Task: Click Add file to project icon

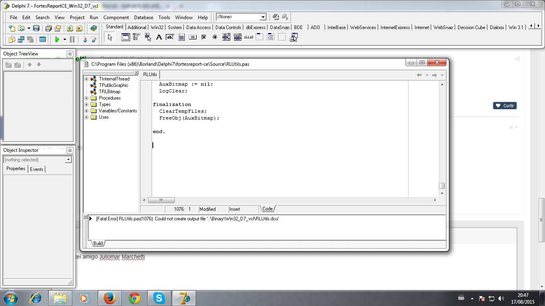Action: pos(70,28)
